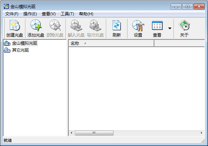Image resolution: width=208 pixels, height=146 pixels.
Task: Click the 就绪 status bar text
Action: (8, 140)
